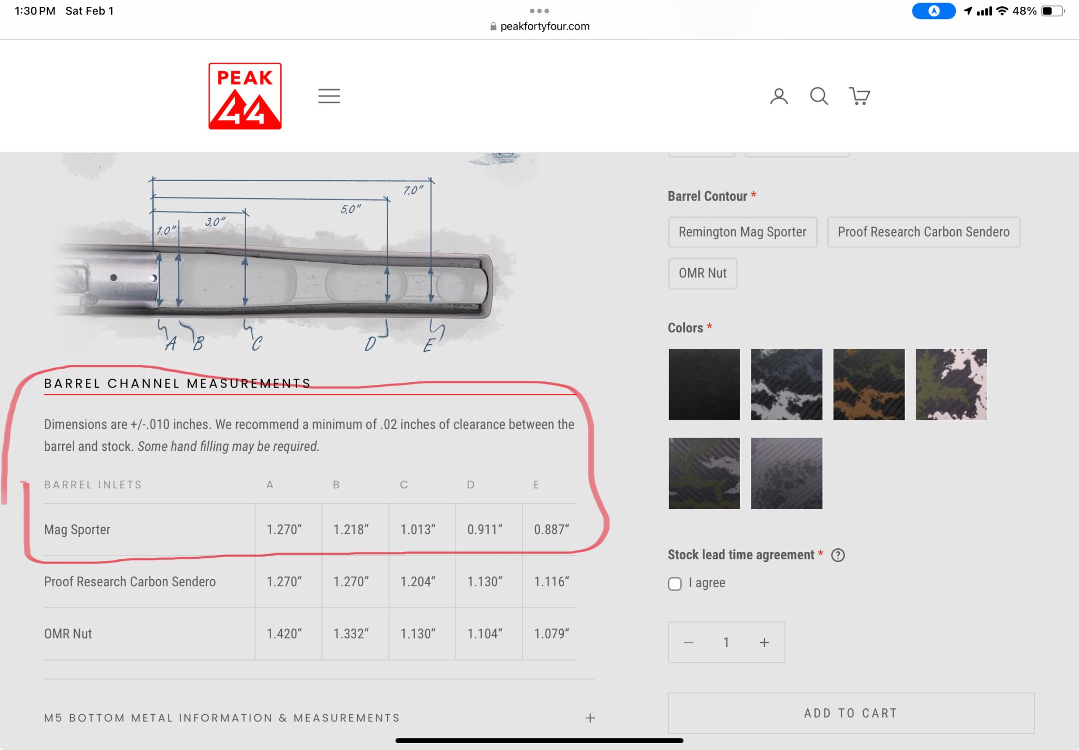Click the Mag Sporter 1.218" B value
This screenshot has width=1079, height=750.
351,529
